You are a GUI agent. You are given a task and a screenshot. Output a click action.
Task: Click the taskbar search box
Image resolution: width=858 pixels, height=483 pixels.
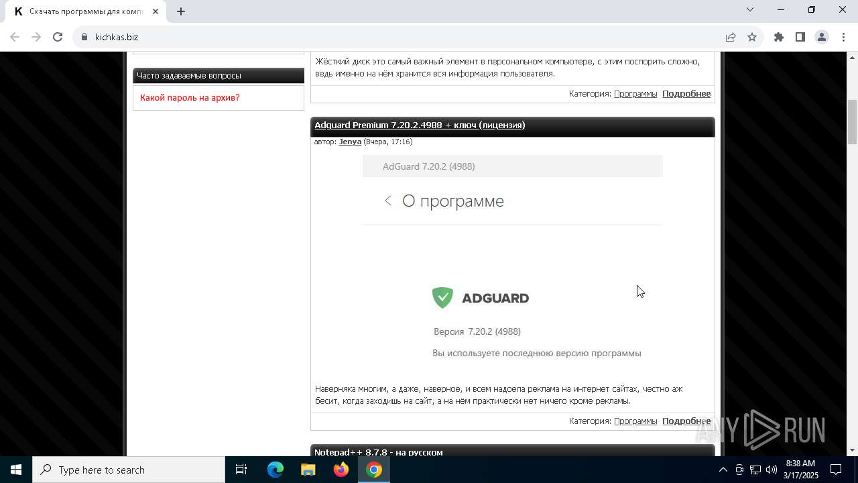(x=129, y=470)
